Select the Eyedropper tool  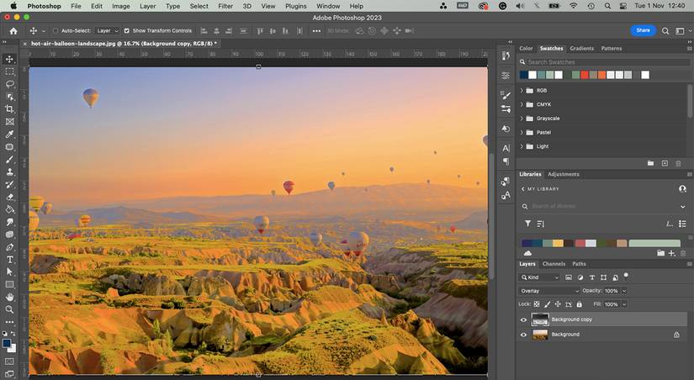[9, 134]
